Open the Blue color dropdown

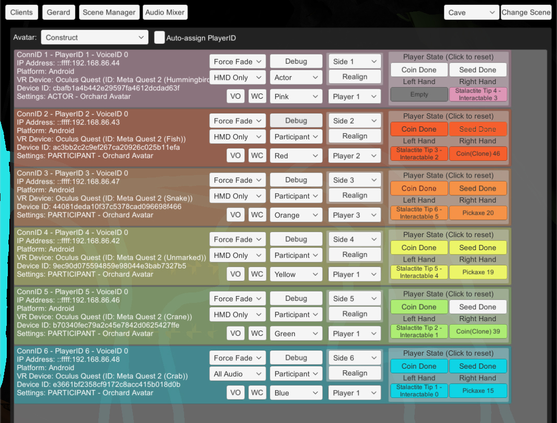pos(296,393)
